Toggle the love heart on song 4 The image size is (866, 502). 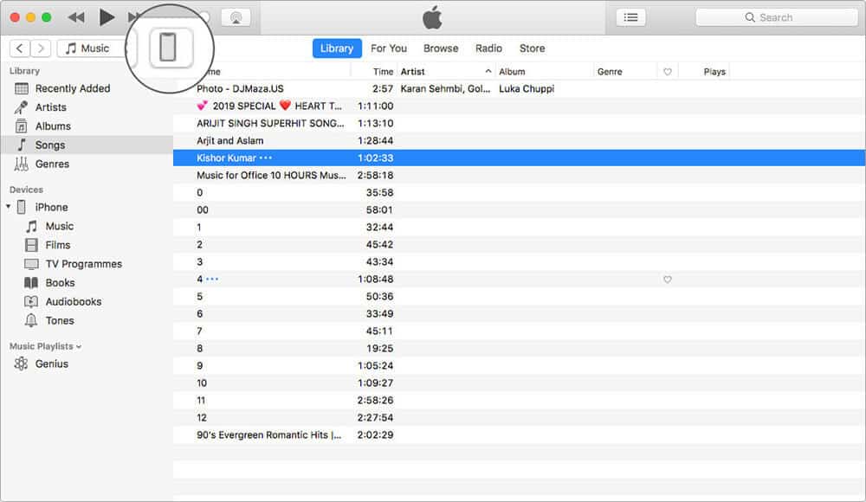(667, 280)
